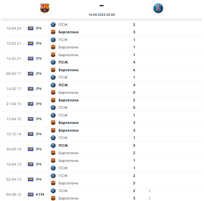Click Barcelona logo in the 16.02.21 match
This screenshot has height=201, width=204.
(x=53, y=55)
